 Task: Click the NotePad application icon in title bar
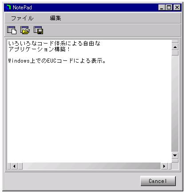[9, 7]
